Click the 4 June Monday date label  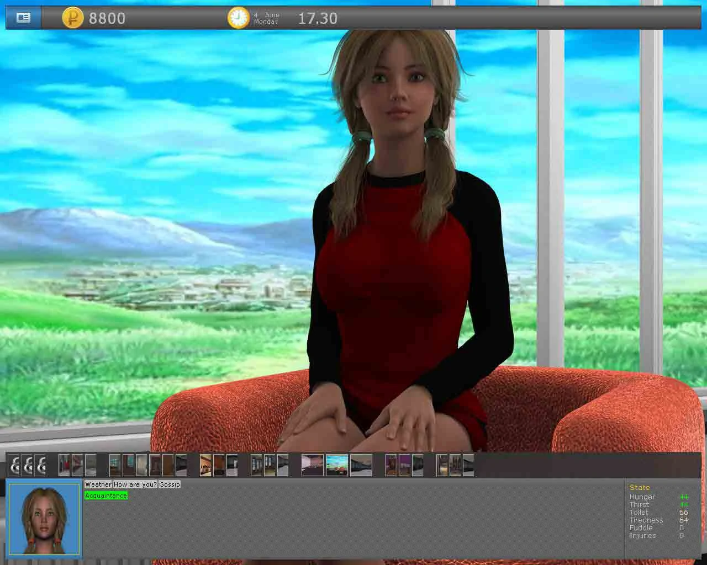267,18
